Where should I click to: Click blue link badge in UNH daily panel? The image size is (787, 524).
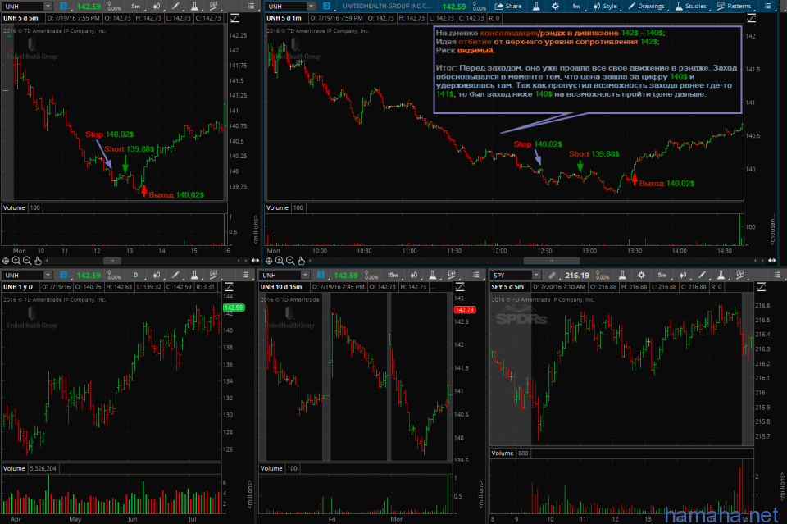63,275
